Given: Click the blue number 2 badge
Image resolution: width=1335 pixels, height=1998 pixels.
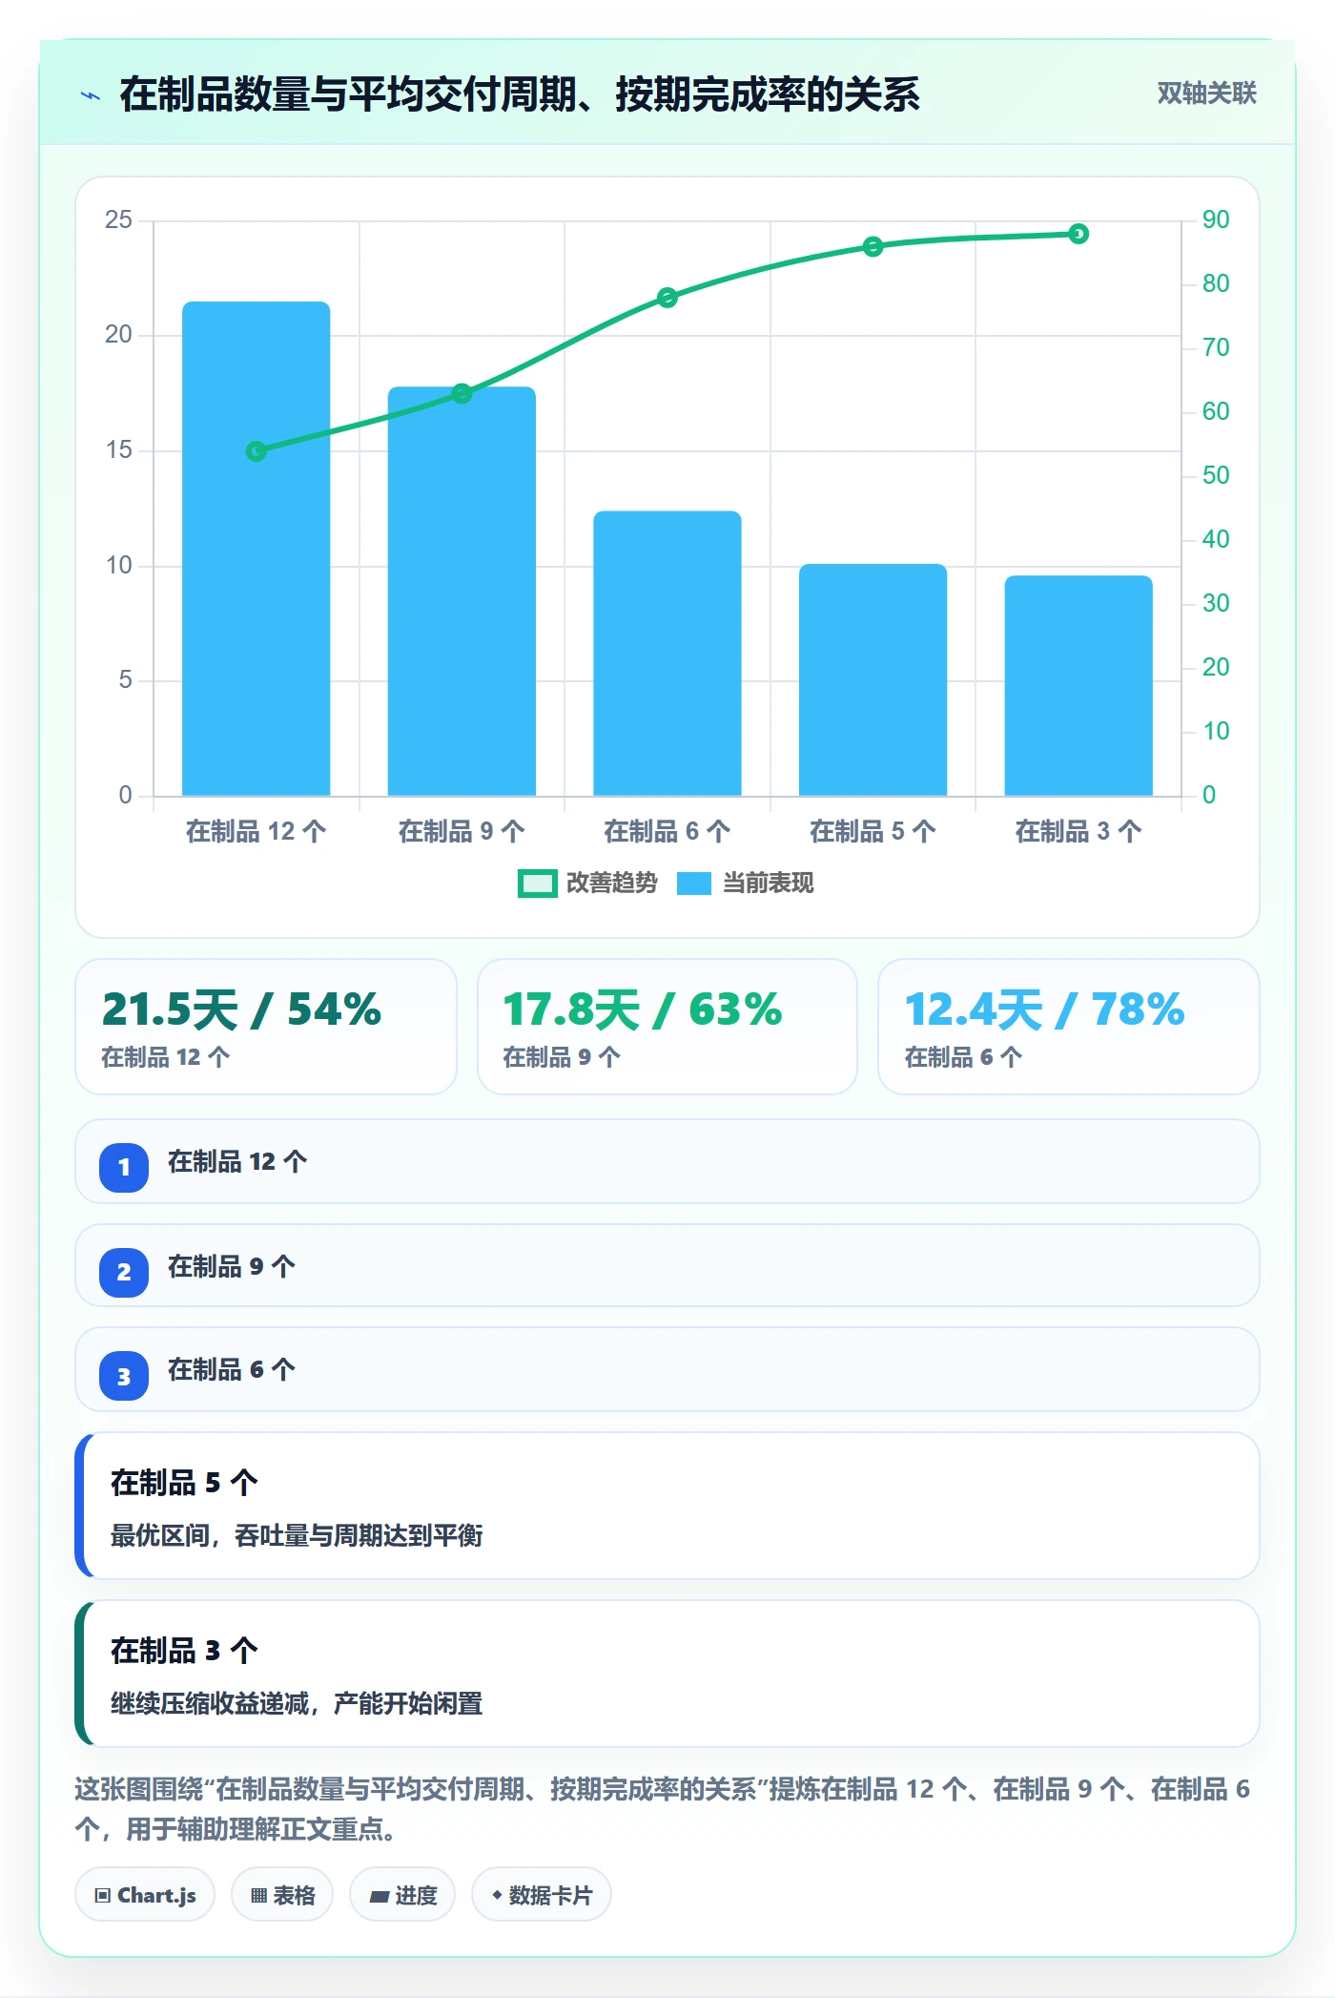Looking at the screenshot, I should click(124, 1272).
